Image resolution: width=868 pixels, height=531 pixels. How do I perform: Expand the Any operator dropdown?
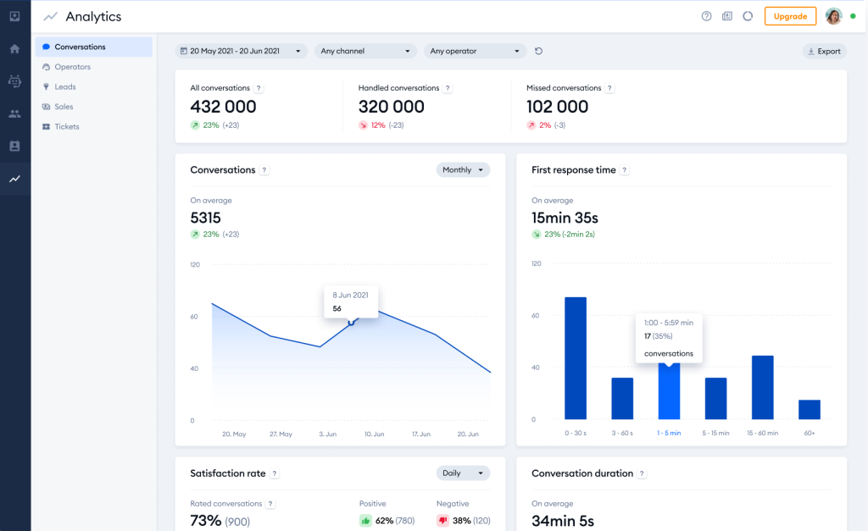pyautogui.click(x=475, y=52)
